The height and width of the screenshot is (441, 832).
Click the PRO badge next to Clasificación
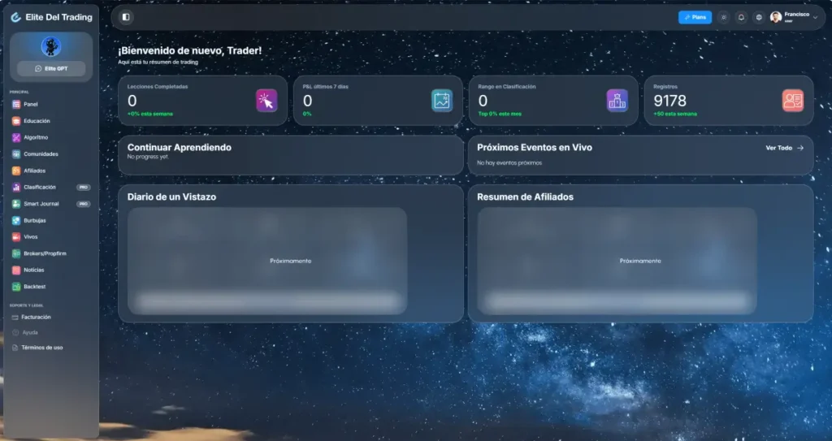tap(84, 188)
